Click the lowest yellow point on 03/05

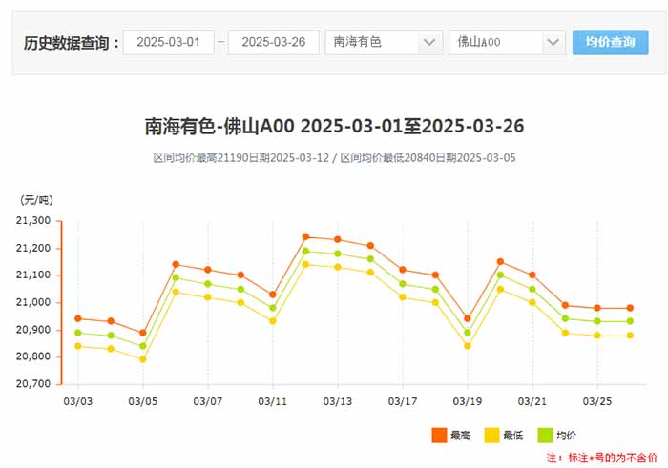[x=142, y=359]
